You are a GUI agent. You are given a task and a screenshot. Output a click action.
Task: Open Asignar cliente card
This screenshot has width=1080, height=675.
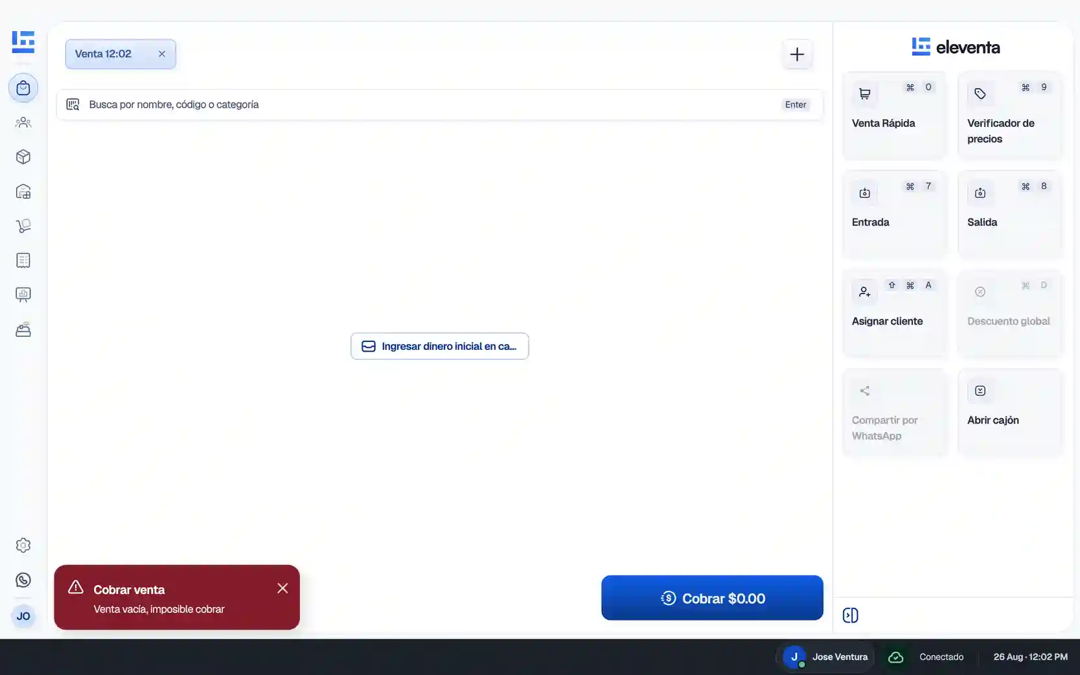coord(894,313)
